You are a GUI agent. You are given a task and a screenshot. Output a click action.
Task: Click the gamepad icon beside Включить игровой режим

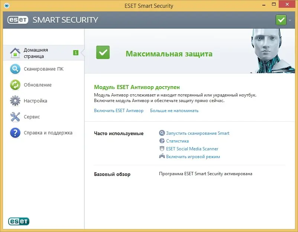point(162,156)
